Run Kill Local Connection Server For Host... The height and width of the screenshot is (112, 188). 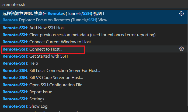tap(94, 71)
